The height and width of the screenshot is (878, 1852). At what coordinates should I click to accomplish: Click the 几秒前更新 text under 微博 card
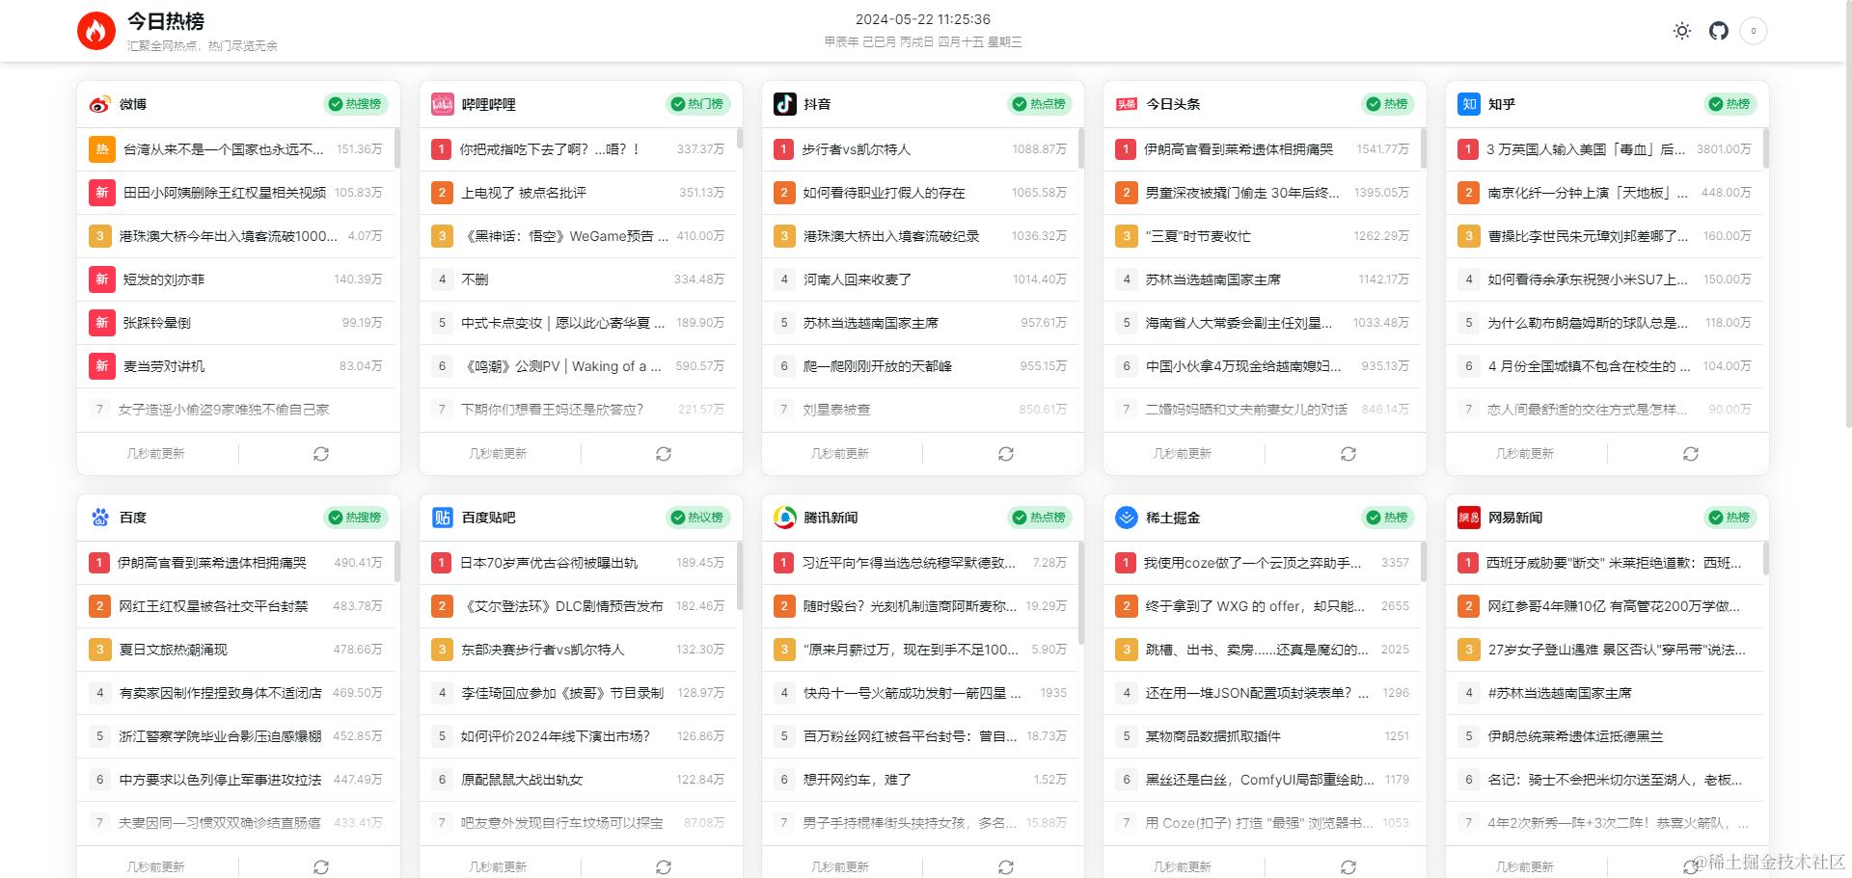click(x=155, y=454)
